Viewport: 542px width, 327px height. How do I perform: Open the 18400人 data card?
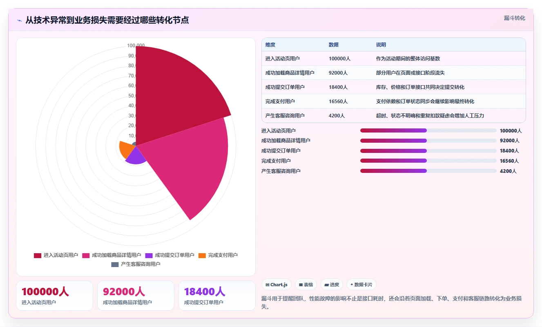pyautogui.click(x=217, y=296)
